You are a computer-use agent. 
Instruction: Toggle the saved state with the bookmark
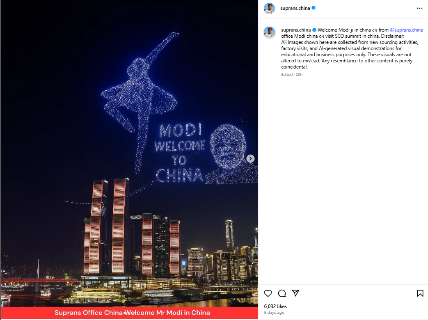pos(420,293)
